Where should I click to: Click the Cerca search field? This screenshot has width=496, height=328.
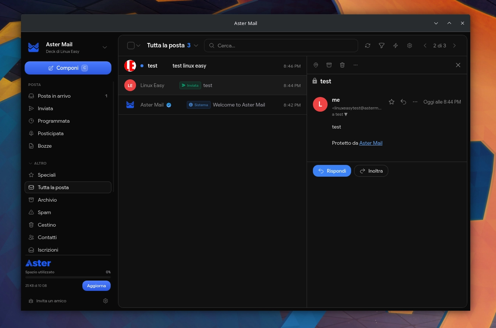(x=281, y=46)
